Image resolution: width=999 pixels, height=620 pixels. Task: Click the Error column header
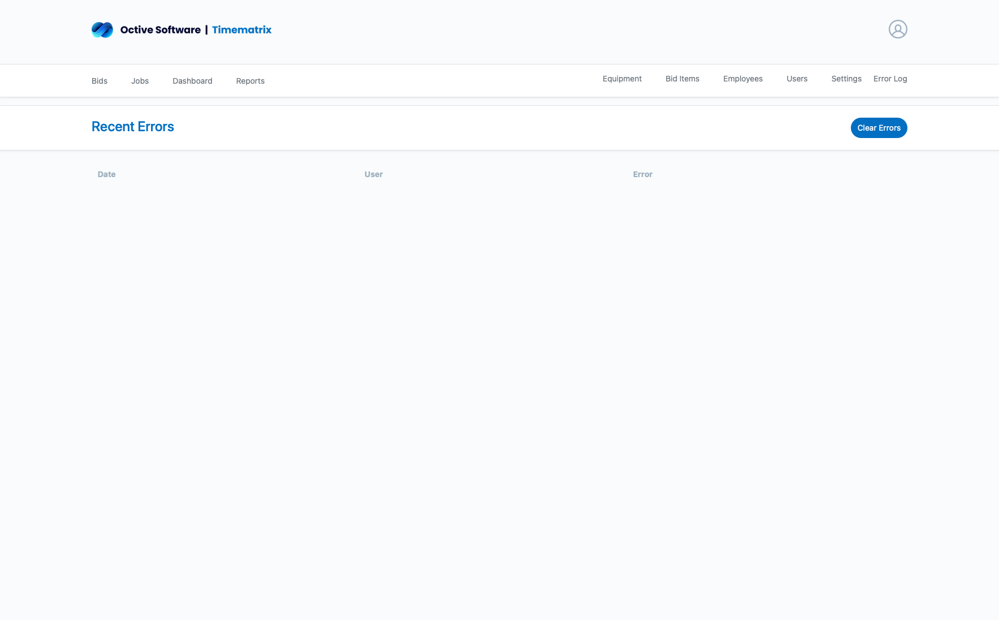tap(642, 174)
